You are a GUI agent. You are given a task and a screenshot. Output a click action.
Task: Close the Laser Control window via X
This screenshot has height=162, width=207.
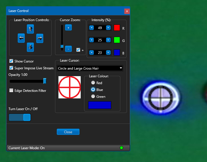pyautogui.click(x=127, y=11)
